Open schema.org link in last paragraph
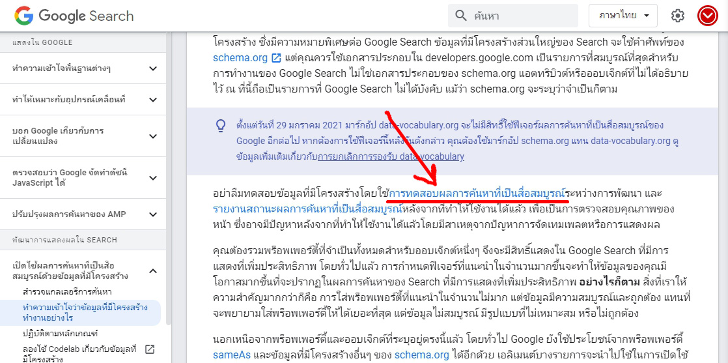The width and height of the screenshot is (728, 363). coord(422,355)
